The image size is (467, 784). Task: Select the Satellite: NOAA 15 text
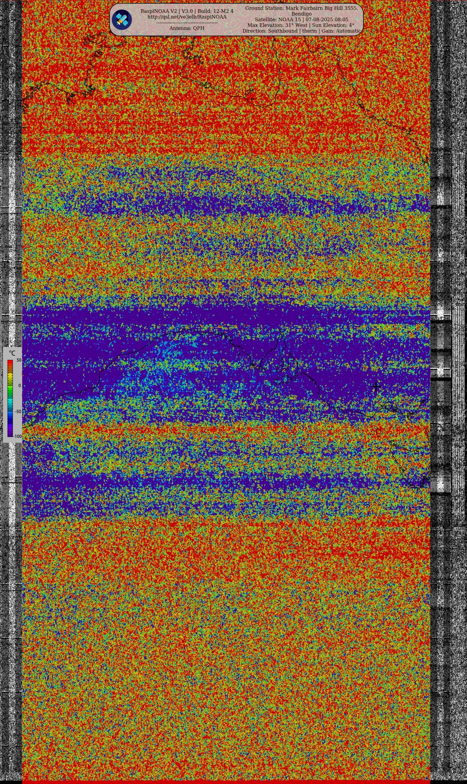click(278, 19)
